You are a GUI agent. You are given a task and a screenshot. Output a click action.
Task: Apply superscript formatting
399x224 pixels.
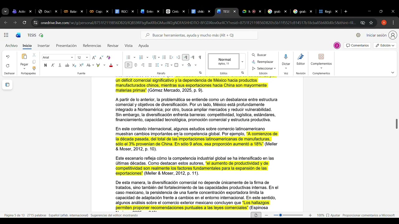(81, 65)
